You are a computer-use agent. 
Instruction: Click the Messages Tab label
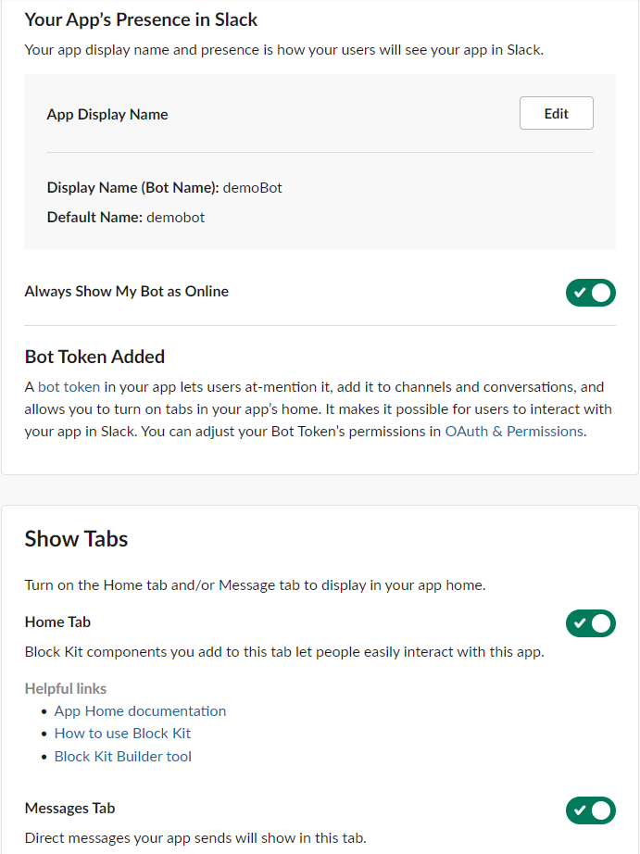pos(69,809)
